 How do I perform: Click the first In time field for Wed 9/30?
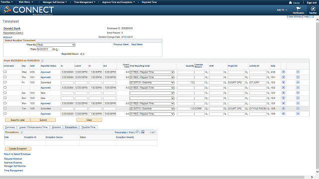[x=67, y=72]
